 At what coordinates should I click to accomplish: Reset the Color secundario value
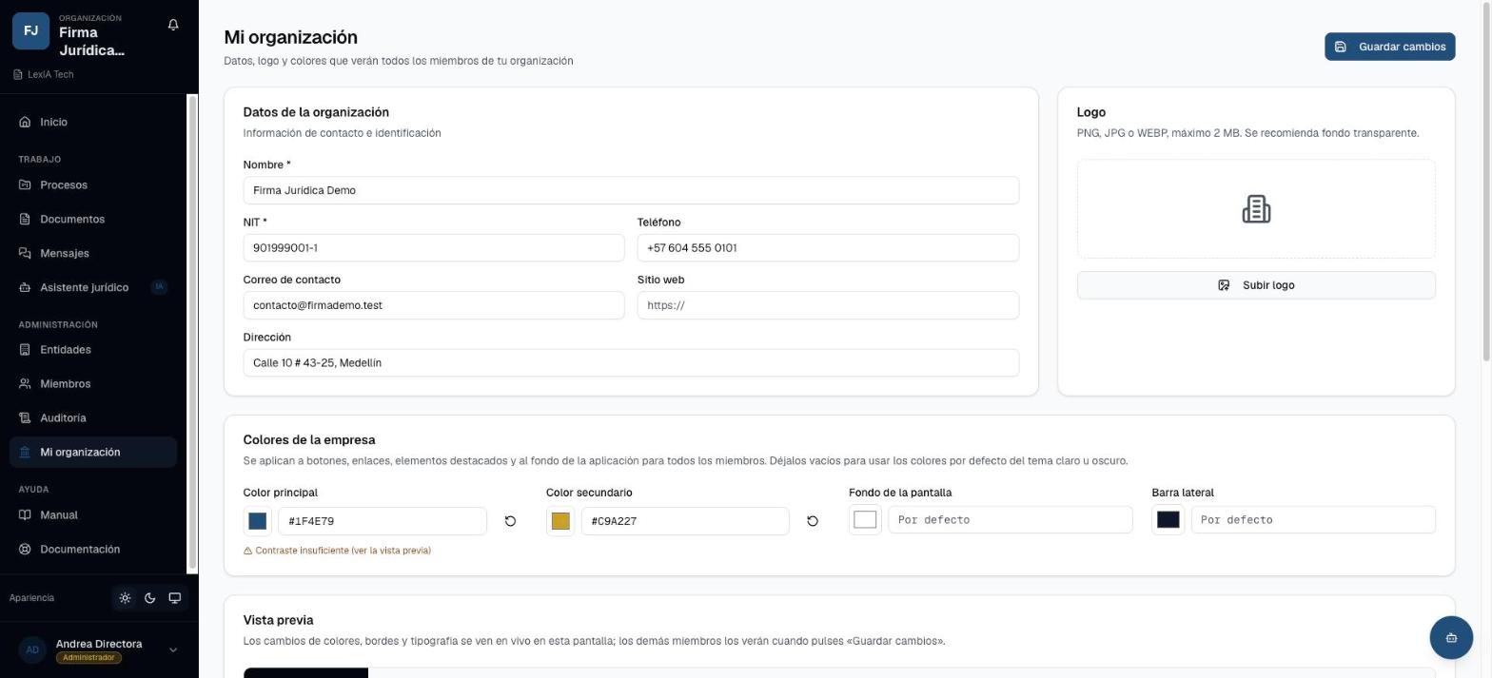pos(813,521)
